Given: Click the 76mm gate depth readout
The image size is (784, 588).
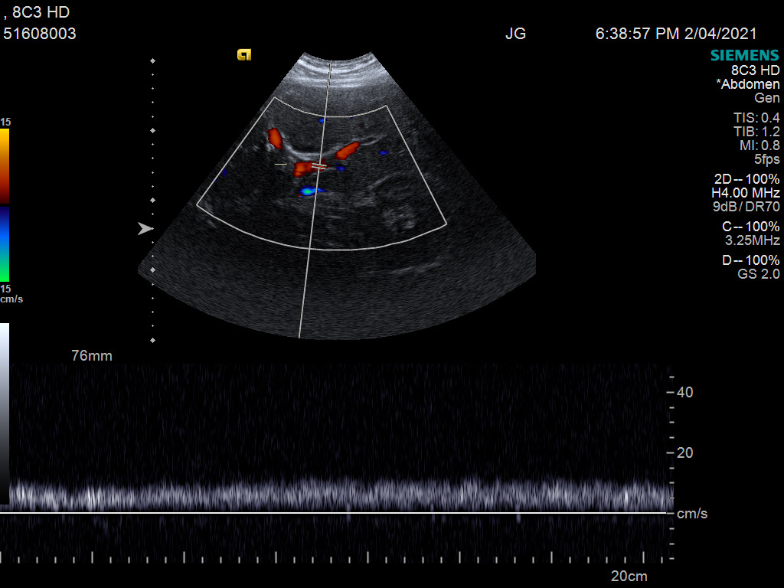Looking at the screenshot, I should click(x=91, y=356).
